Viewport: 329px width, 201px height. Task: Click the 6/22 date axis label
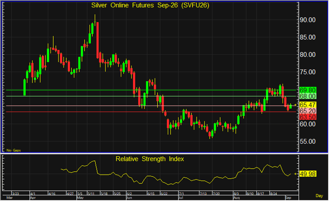(x=164, y=193)
